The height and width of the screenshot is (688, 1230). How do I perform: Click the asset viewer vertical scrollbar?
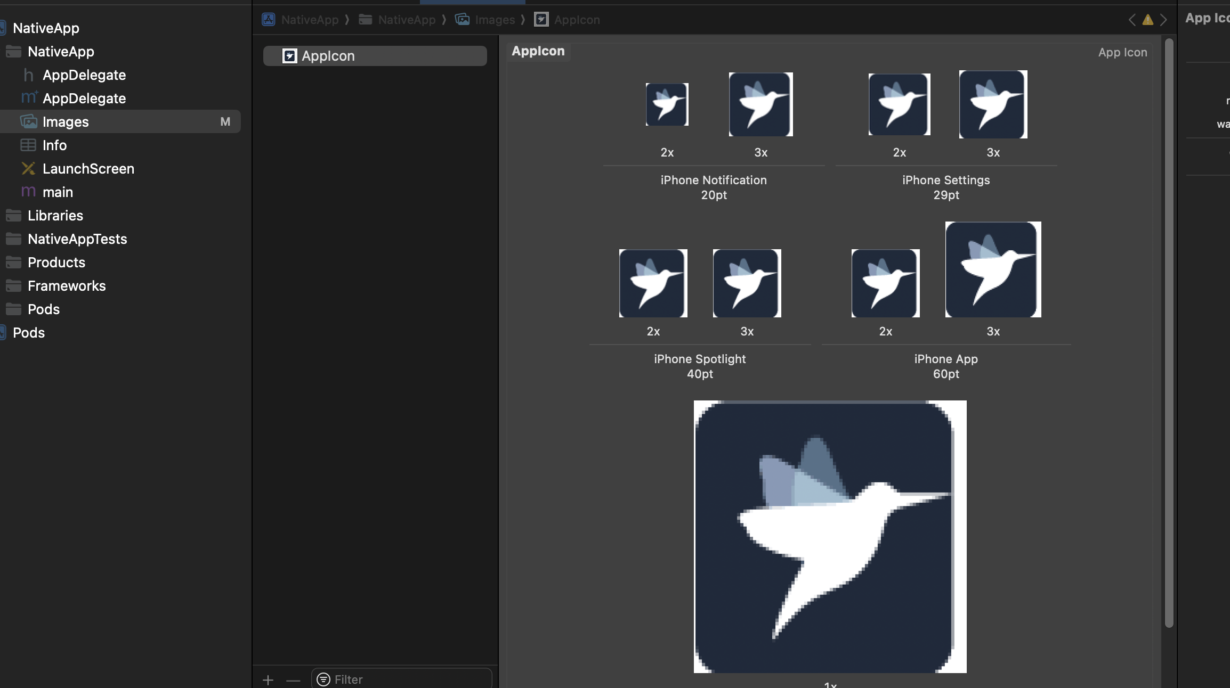click(1169, 333)
